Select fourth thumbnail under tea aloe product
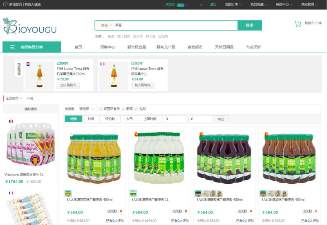 click(284, 194)
